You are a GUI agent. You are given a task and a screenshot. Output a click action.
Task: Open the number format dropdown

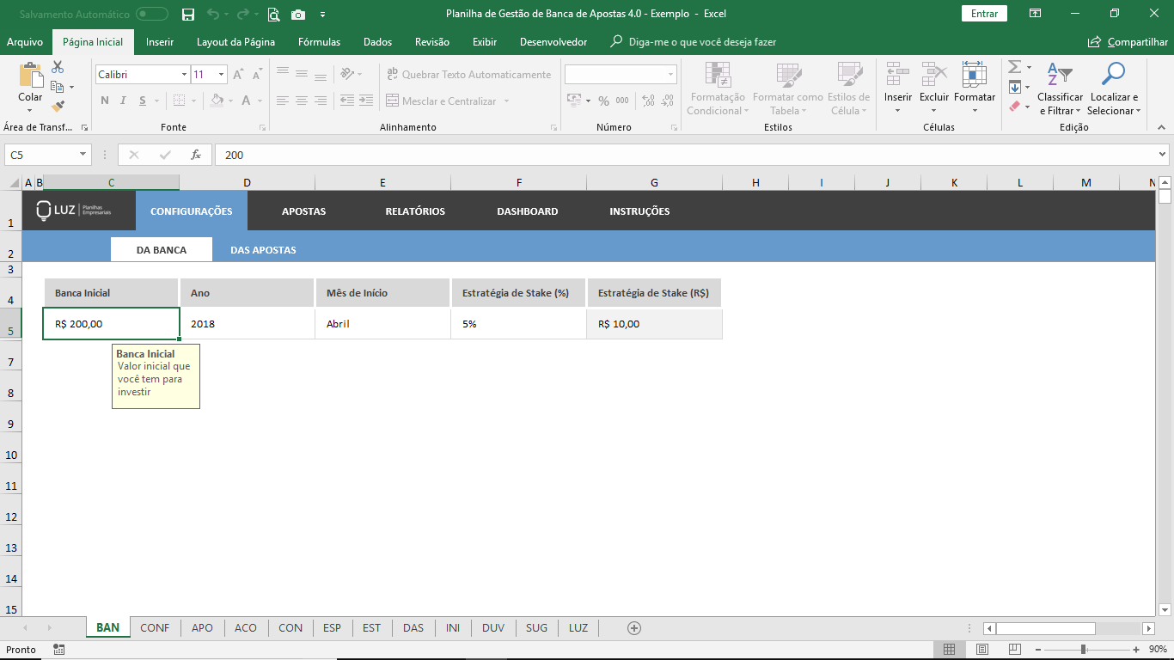[x=671, y=75]
